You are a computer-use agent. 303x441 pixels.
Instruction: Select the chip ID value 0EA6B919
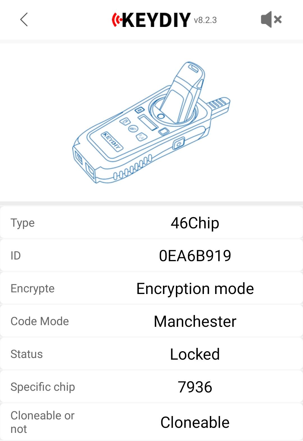click(x=195, y=256)
